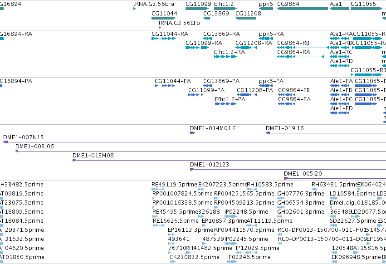Select cDNA GH02601.3prime label

tap(301, 212)
